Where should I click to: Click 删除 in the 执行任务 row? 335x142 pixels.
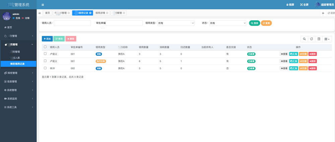pos(313,61)
